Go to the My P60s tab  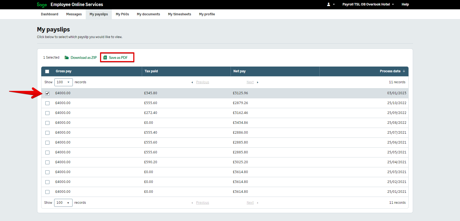coord(122,14)
